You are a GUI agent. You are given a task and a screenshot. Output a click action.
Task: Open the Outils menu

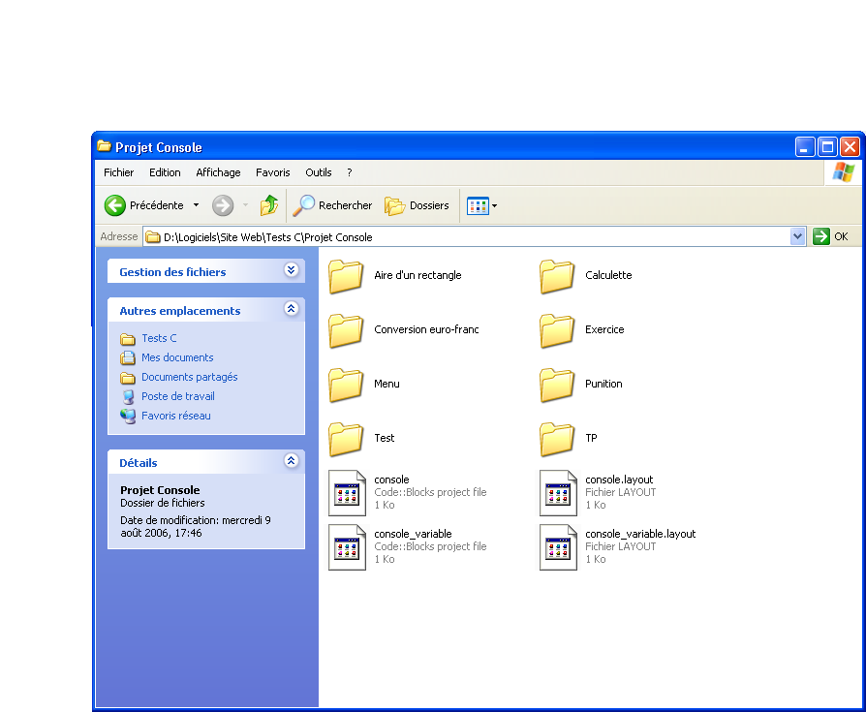tap(318, 172)
